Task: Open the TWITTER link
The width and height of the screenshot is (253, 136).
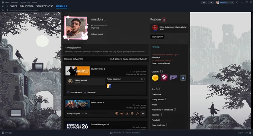Action: coord(95,28)
